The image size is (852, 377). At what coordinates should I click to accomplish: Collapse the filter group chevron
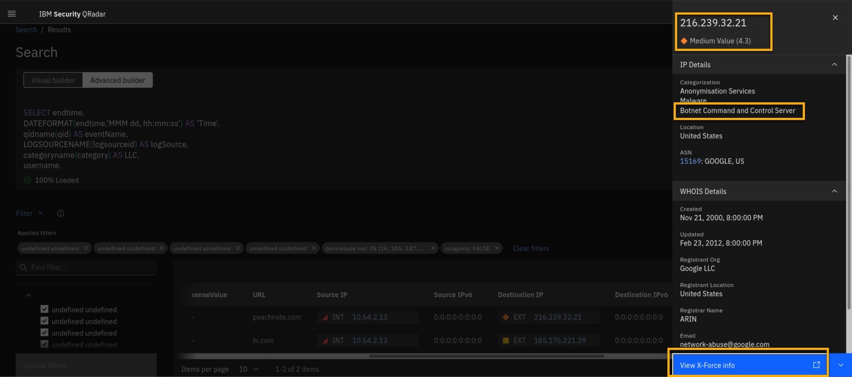pos(28,295)
